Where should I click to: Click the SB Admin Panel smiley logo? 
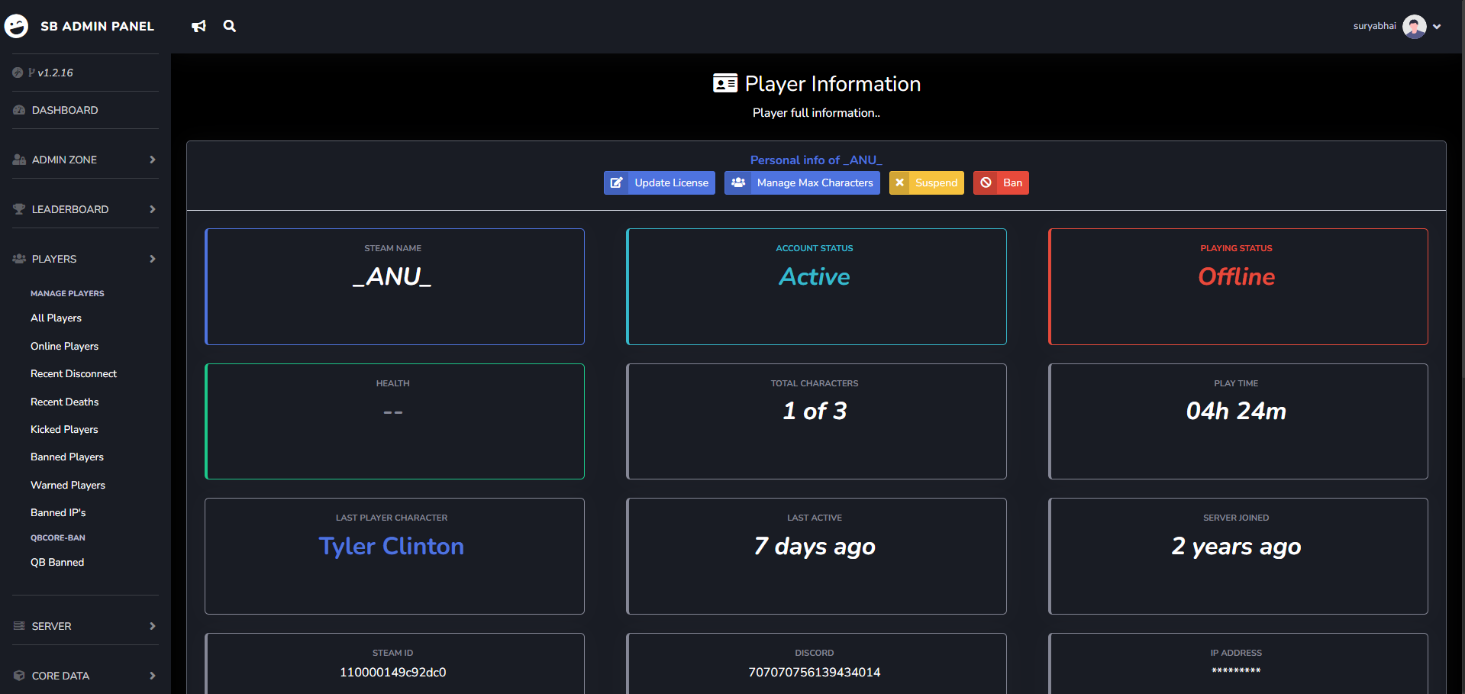tap(16, 26)
